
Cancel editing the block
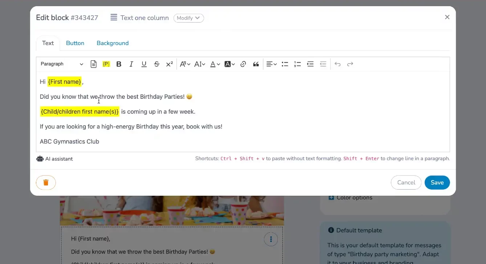406,182
